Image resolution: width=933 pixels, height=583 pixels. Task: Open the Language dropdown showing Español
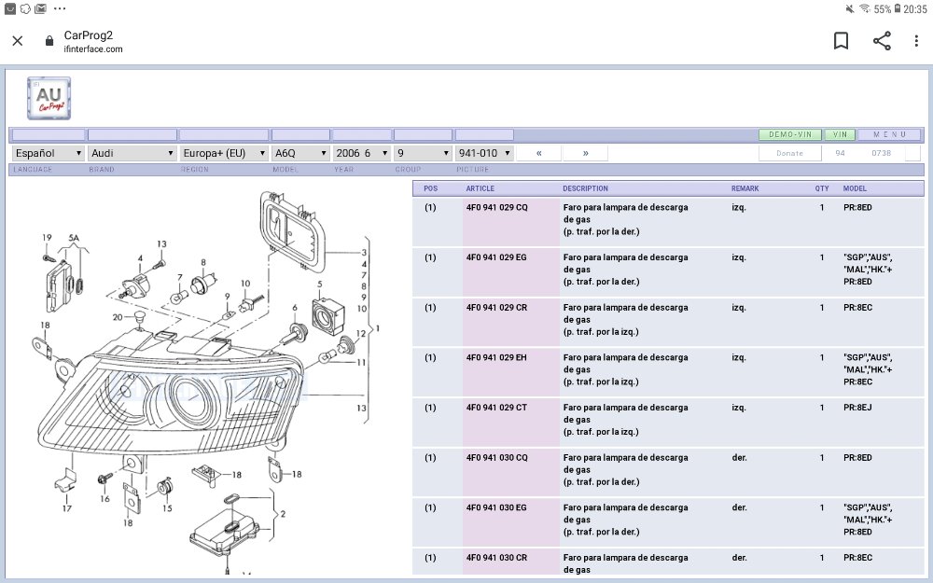tap(48, 153)
